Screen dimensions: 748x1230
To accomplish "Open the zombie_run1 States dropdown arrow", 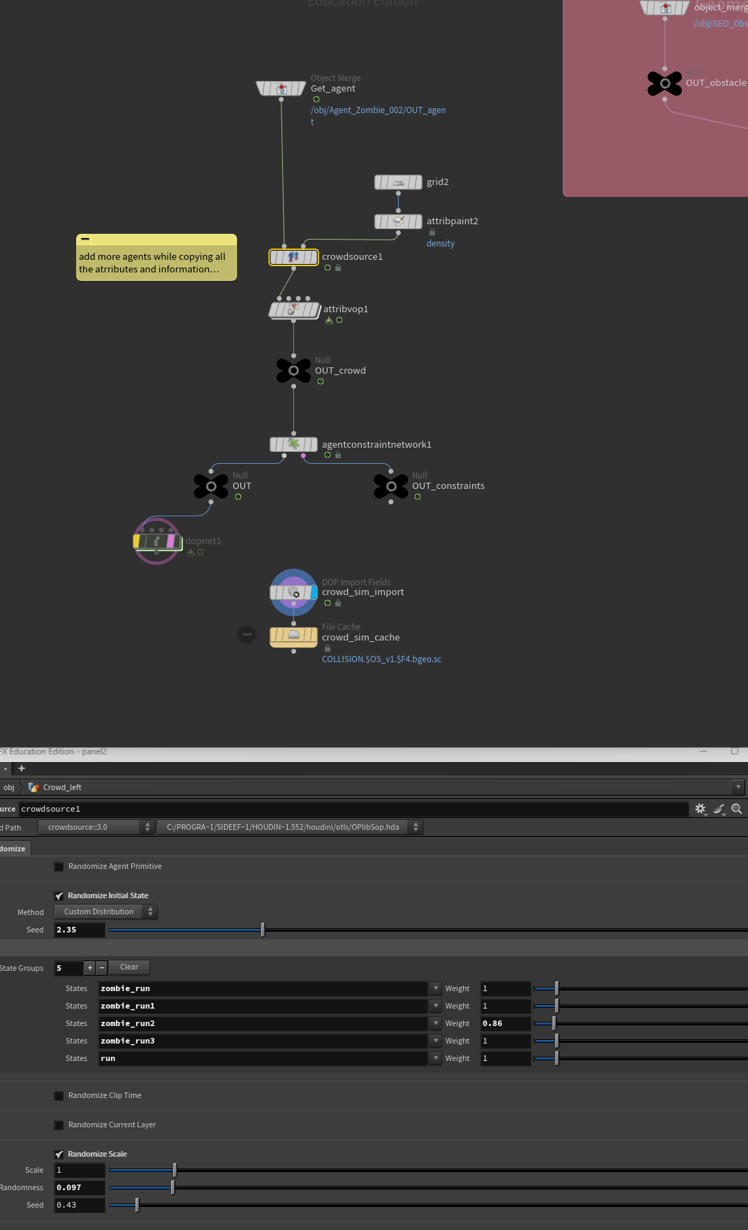I will coord(436,1006).
